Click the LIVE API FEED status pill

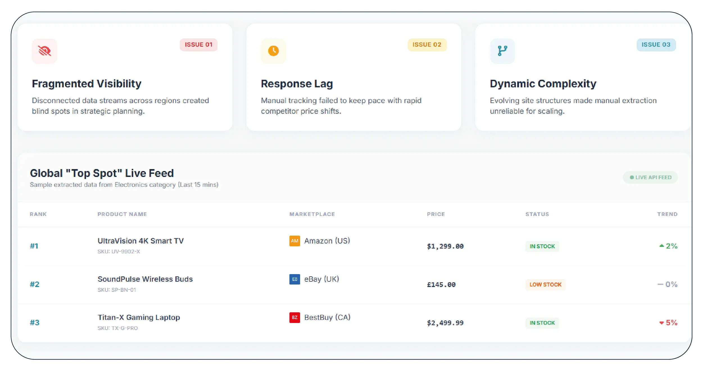tap(650, 177)
